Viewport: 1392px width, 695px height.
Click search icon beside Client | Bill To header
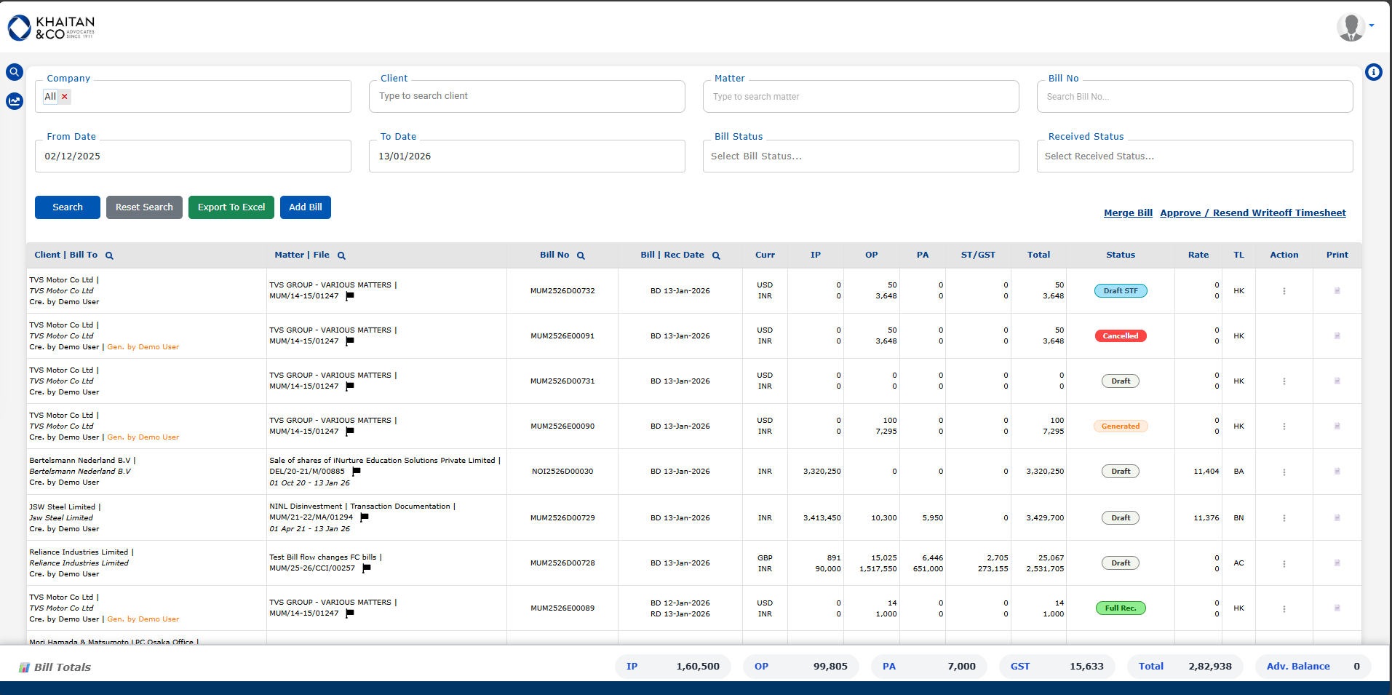pos(109,255)
